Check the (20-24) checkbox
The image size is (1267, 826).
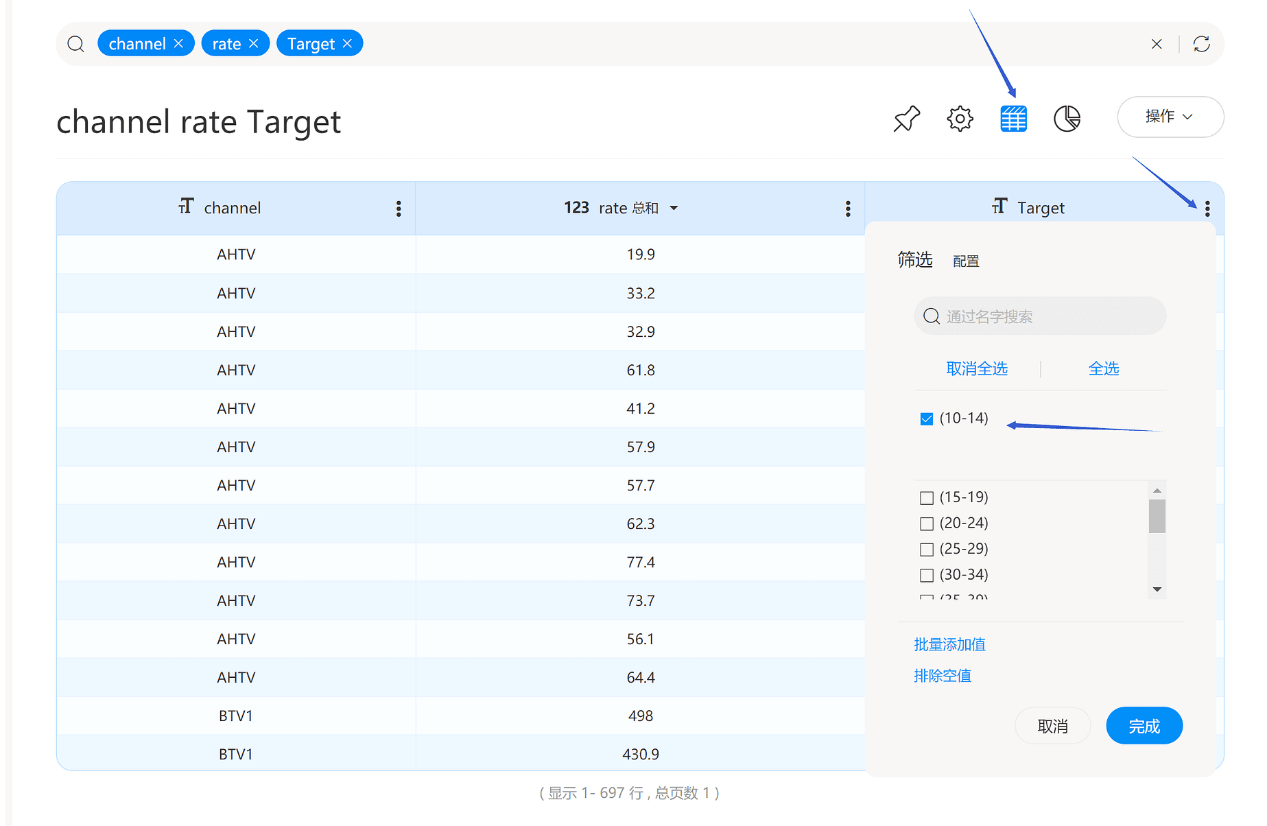pyautogui.click(x=927, y=524)
